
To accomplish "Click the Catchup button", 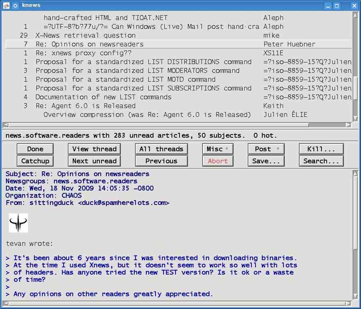I will click(x=35, y=161).
